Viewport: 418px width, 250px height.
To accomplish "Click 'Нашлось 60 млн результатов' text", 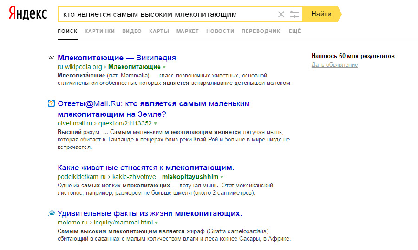I will coord(353,56).
